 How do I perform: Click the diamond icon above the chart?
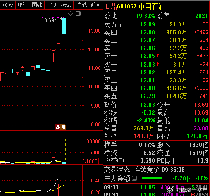click(x=70, y=14)
